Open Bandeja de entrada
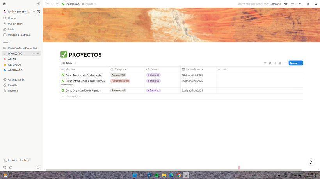The width and height of the screenshot is (320, 179). (x=21, y=35)
